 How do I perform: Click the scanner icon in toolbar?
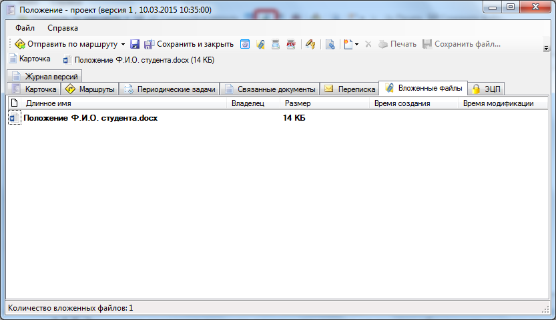[x=276, y=44]
